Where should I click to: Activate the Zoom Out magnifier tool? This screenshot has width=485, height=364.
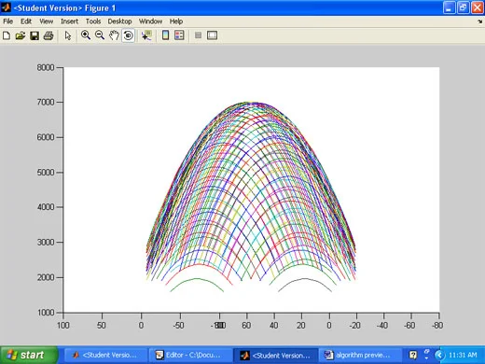pos(100,35)
